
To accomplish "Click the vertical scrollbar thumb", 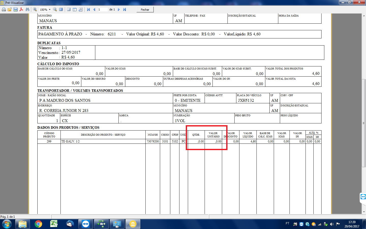I will 364,123.
